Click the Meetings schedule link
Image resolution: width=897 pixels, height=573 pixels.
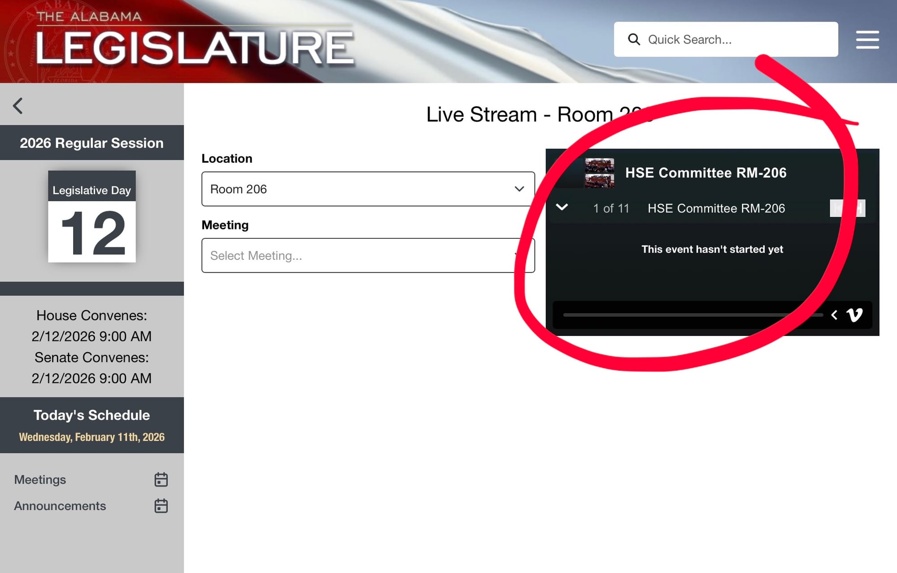click(x=40, y=479)
